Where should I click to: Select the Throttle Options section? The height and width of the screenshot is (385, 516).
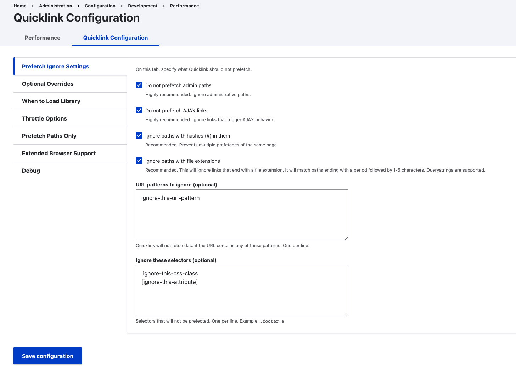coord(44,118)
